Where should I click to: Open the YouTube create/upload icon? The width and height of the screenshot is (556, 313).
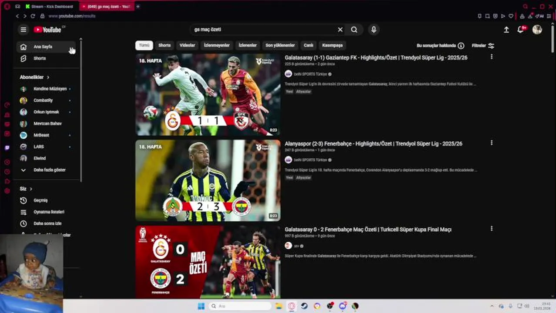pos(506,30)
